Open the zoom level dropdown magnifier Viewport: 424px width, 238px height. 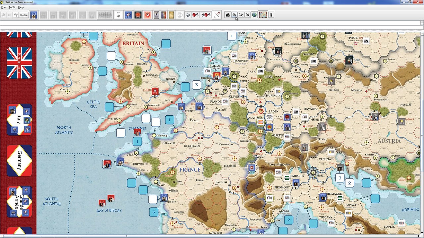pyautogui.click(x=241, y=15)
